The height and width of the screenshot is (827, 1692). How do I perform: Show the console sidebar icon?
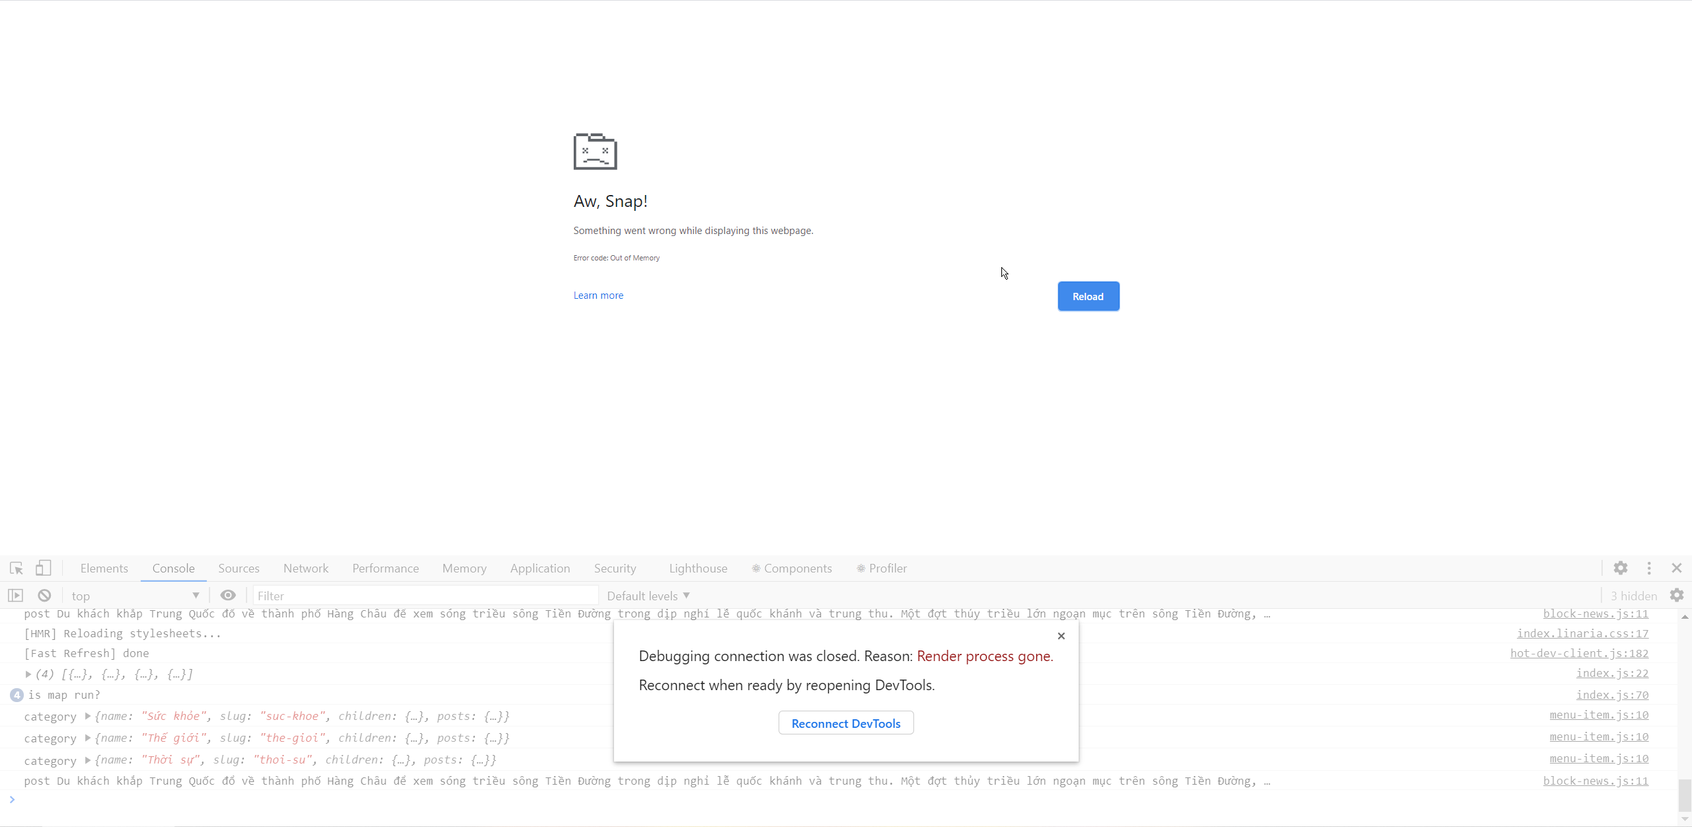16,596
